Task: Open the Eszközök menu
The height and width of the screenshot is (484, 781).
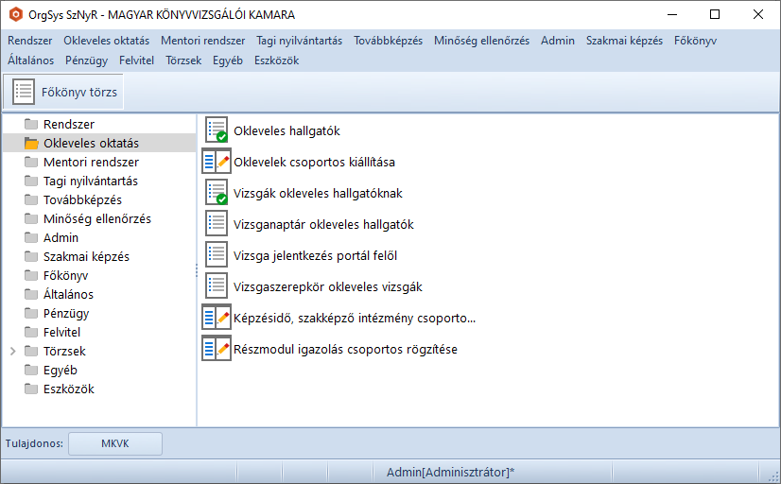Action: pyautogui.click(x=276, y=60)
